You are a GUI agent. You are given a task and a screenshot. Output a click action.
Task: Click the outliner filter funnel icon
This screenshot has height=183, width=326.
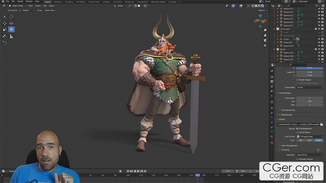point(316,6)
